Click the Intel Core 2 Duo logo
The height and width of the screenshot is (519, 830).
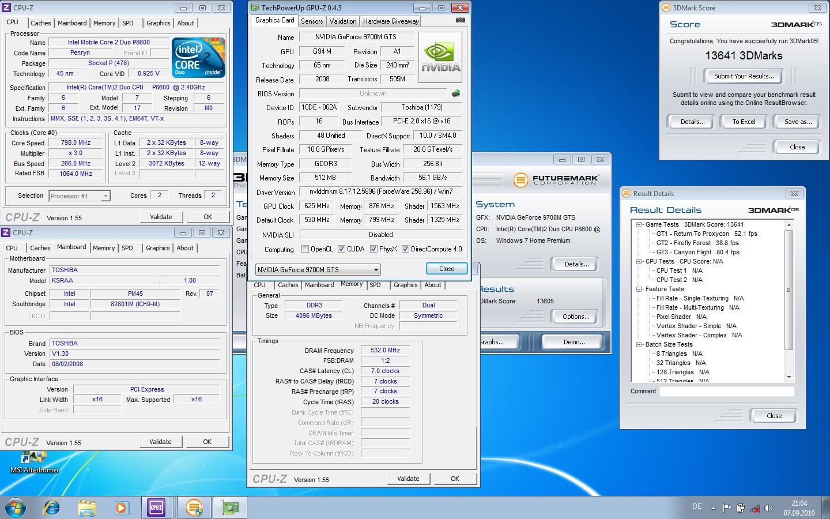(199, 58)
